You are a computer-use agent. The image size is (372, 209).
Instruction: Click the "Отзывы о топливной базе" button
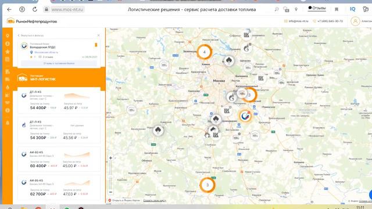click(x=59, y=63)
